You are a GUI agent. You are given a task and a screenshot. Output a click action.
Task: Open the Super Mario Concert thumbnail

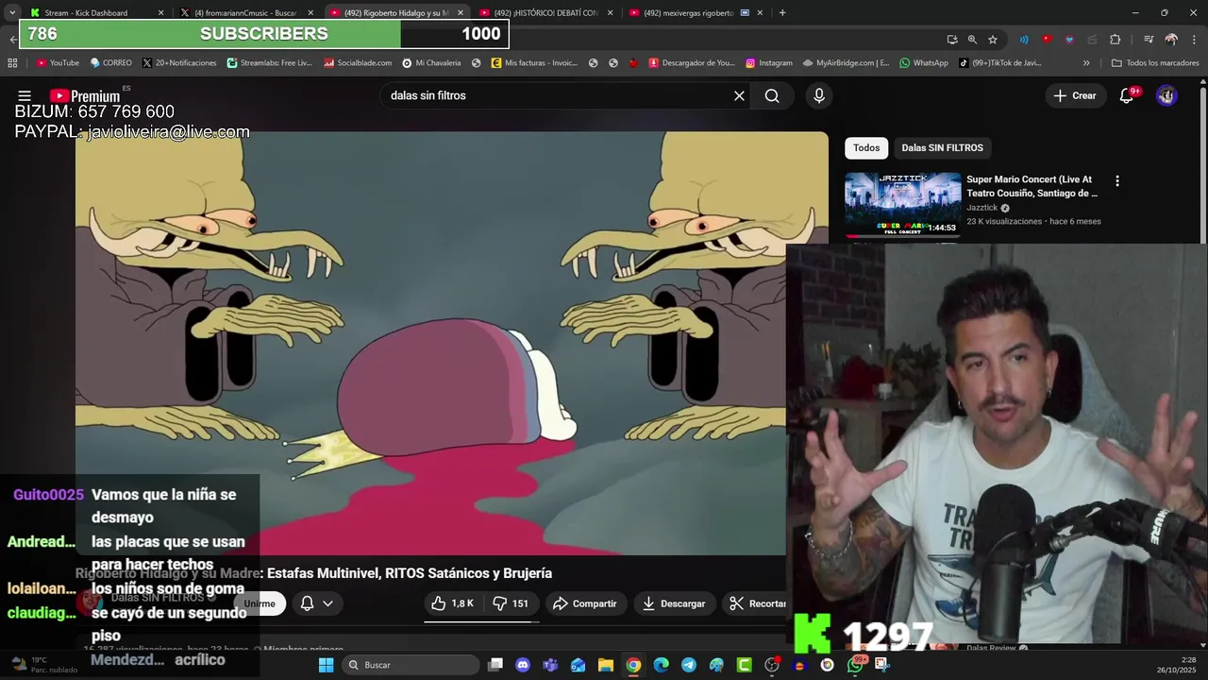[x=903, y=205]
